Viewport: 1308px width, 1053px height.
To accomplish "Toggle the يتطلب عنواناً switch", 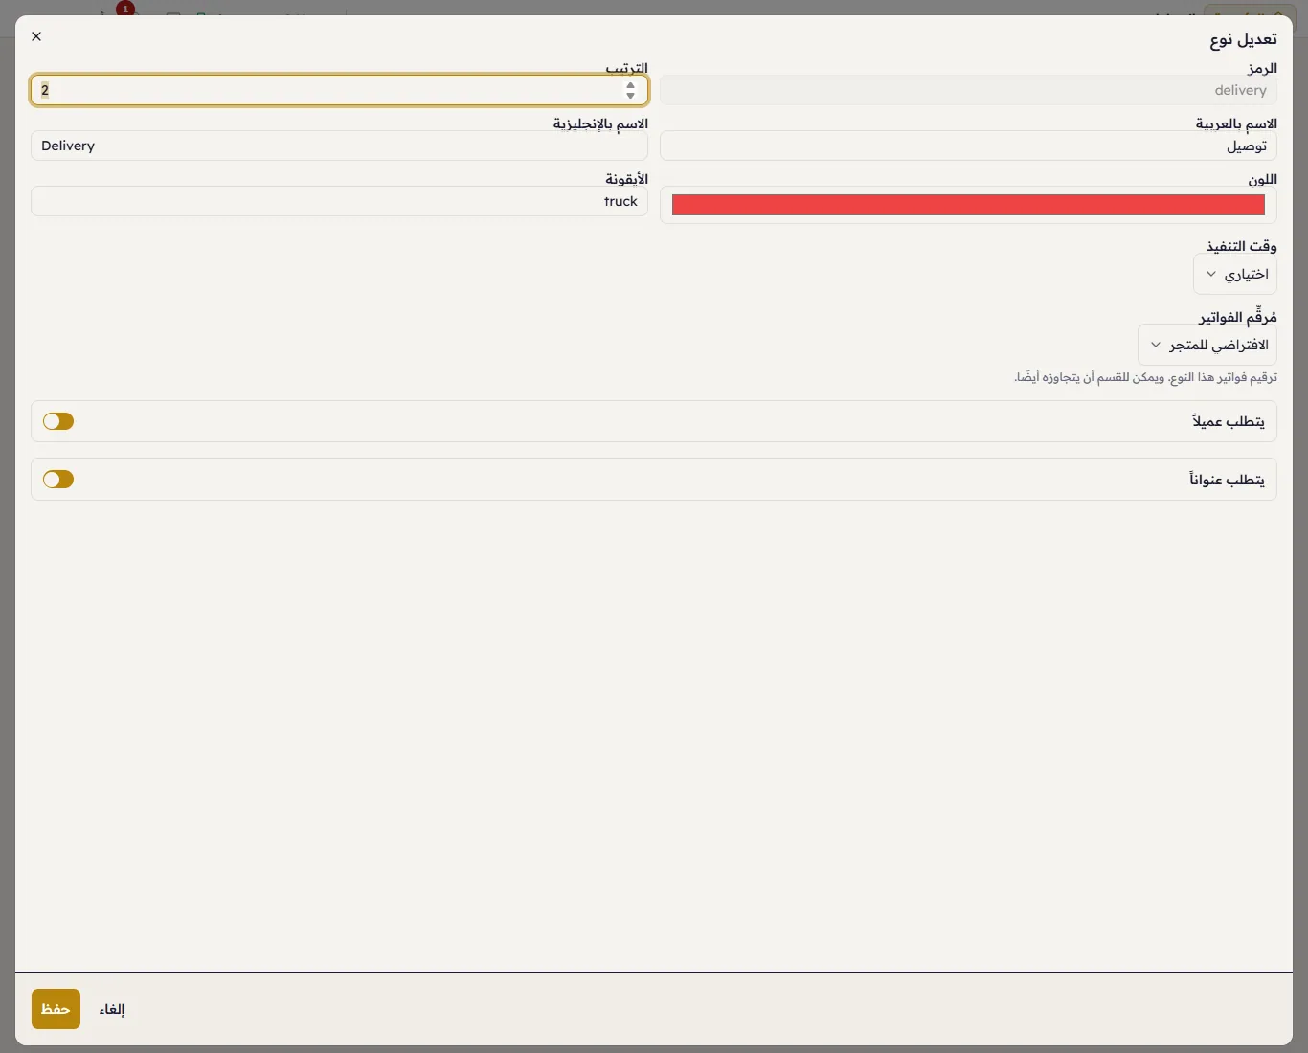I will pyautogui.click(x=58, y=479).
